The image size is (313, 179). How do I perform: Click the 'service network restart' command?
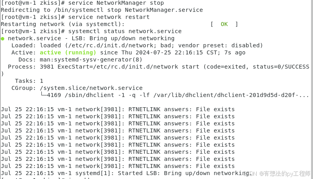[109, 17]
